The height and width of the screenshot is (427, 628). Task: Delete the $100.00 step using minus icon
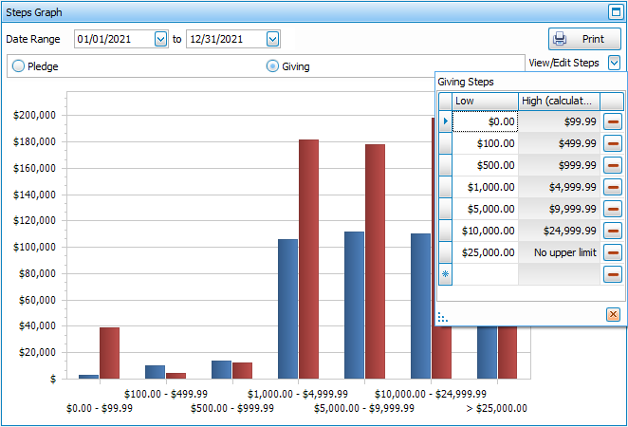tap(613, 143)
